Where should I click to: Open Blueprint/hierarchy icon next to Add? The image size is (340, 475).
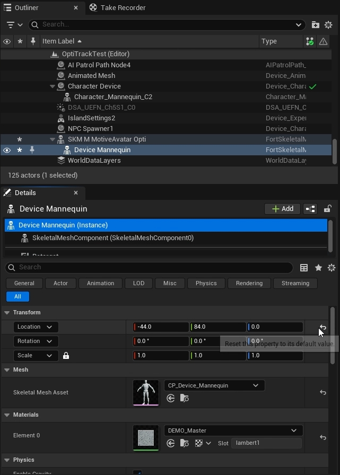pyautogui.click(x=310, y=209)
